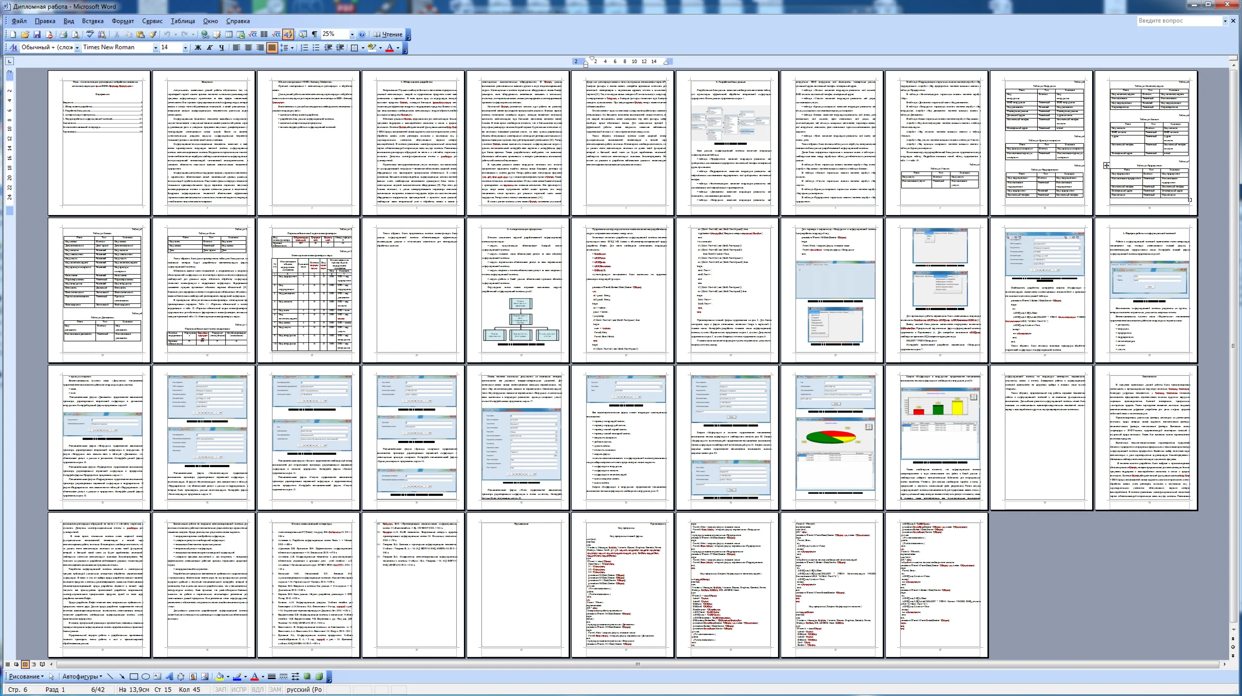Open the zoom 25% dropdown
Viewport: 1242px width, 696px height.
click(x=352, y=34)
